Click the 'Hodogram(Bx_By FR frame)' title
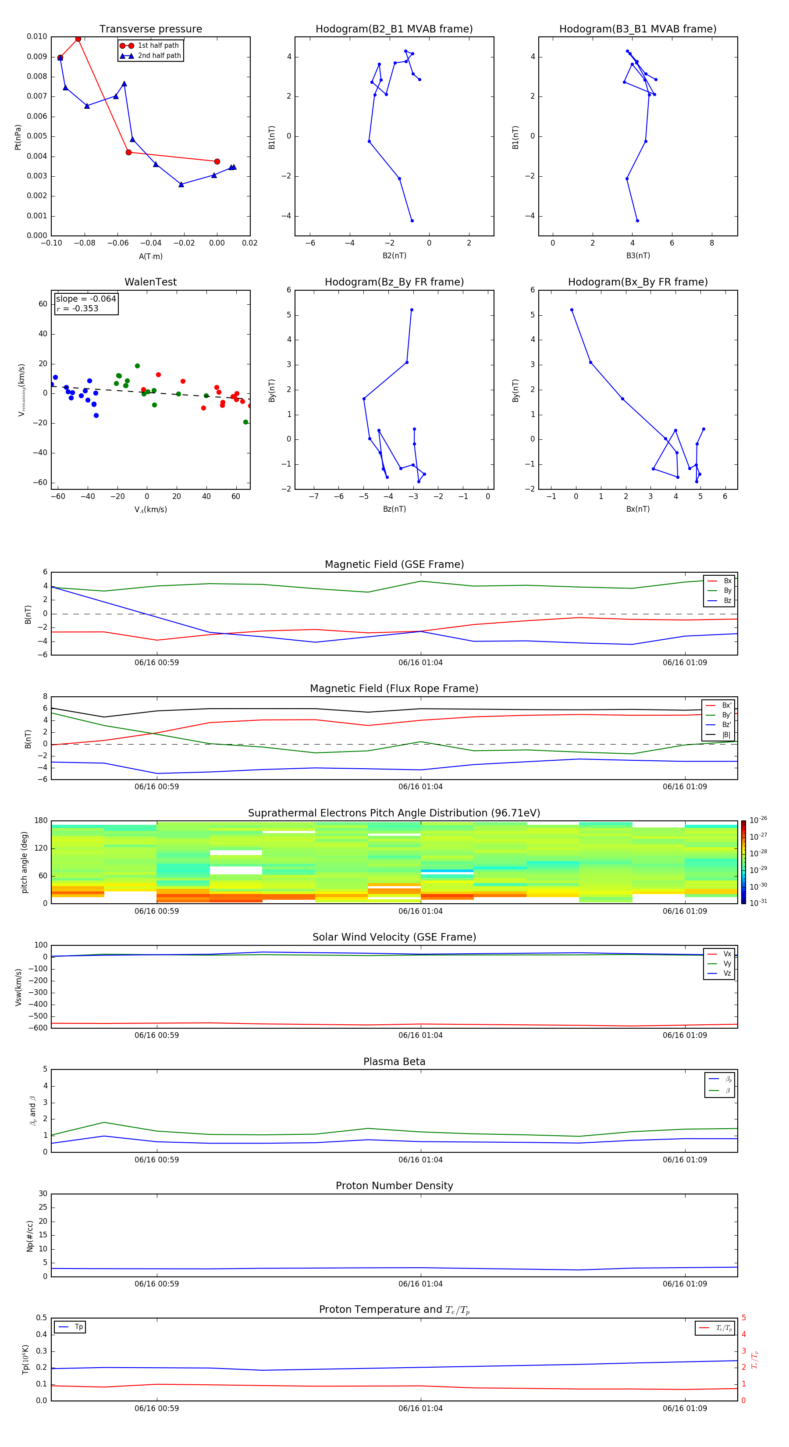Image resolution: width=789 pixels, height=1447 pixels. (x=638, y=282)
